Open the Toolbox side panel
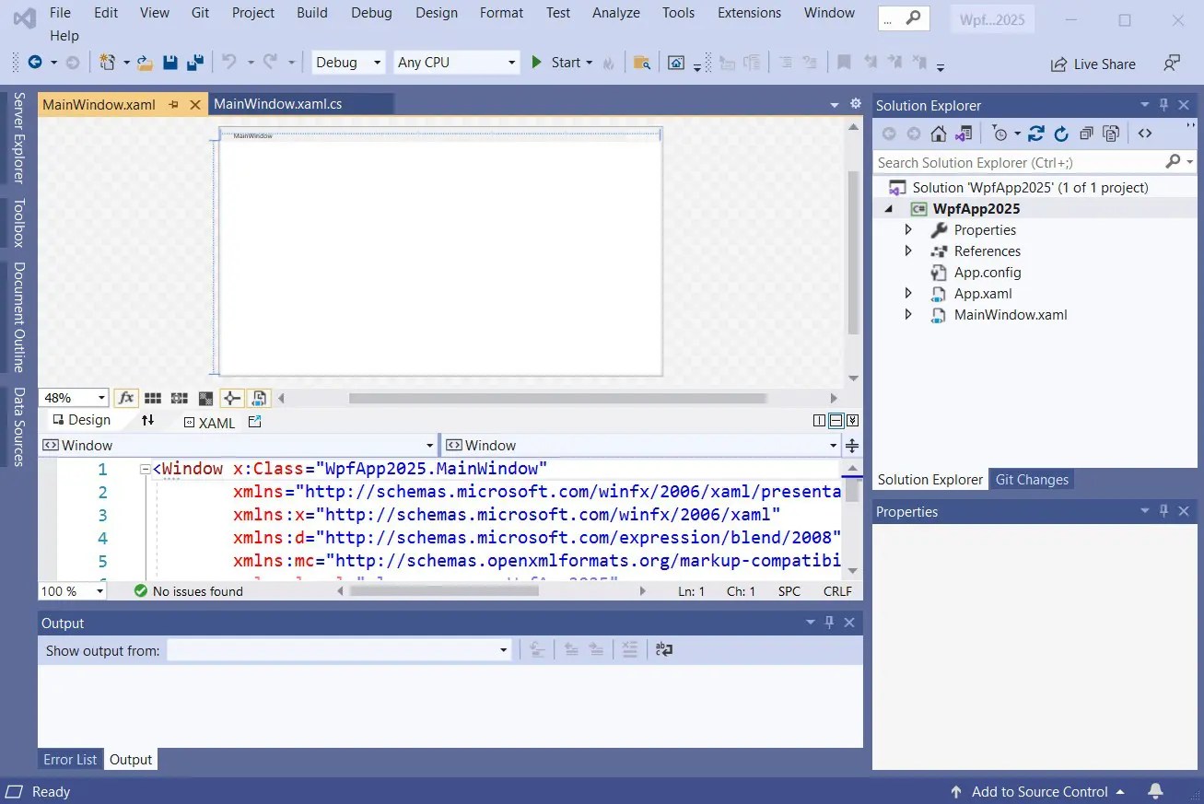1204x804 pixels. tap(18, 223)
